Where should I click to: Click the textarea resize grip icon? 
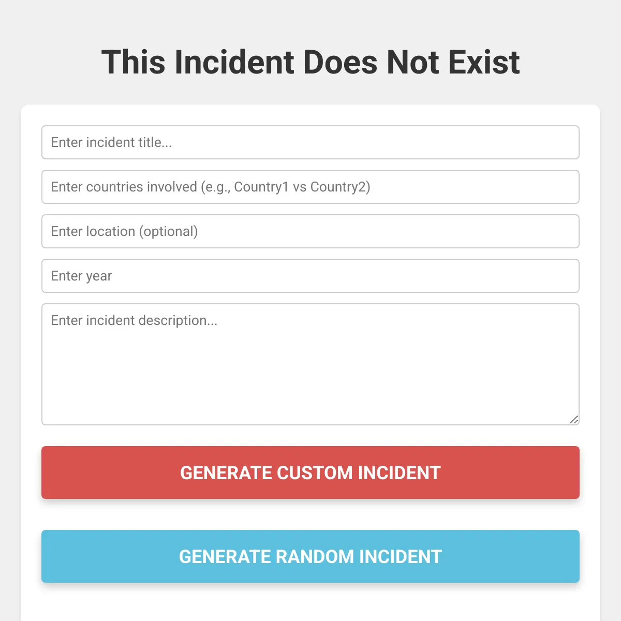pos(574,420)
